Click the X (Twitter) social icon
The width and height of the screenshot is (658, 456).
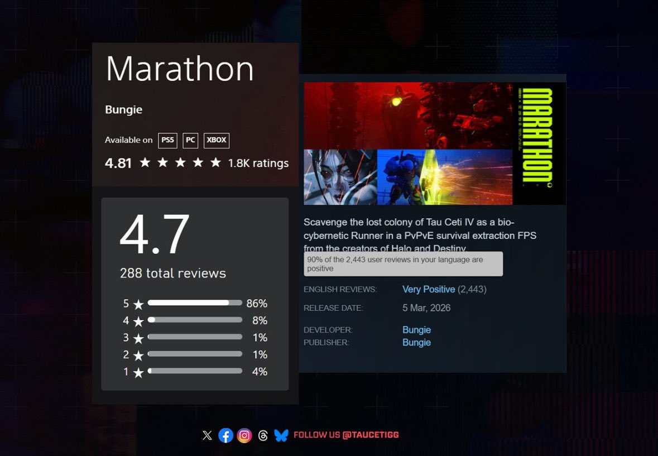point(207,435)
